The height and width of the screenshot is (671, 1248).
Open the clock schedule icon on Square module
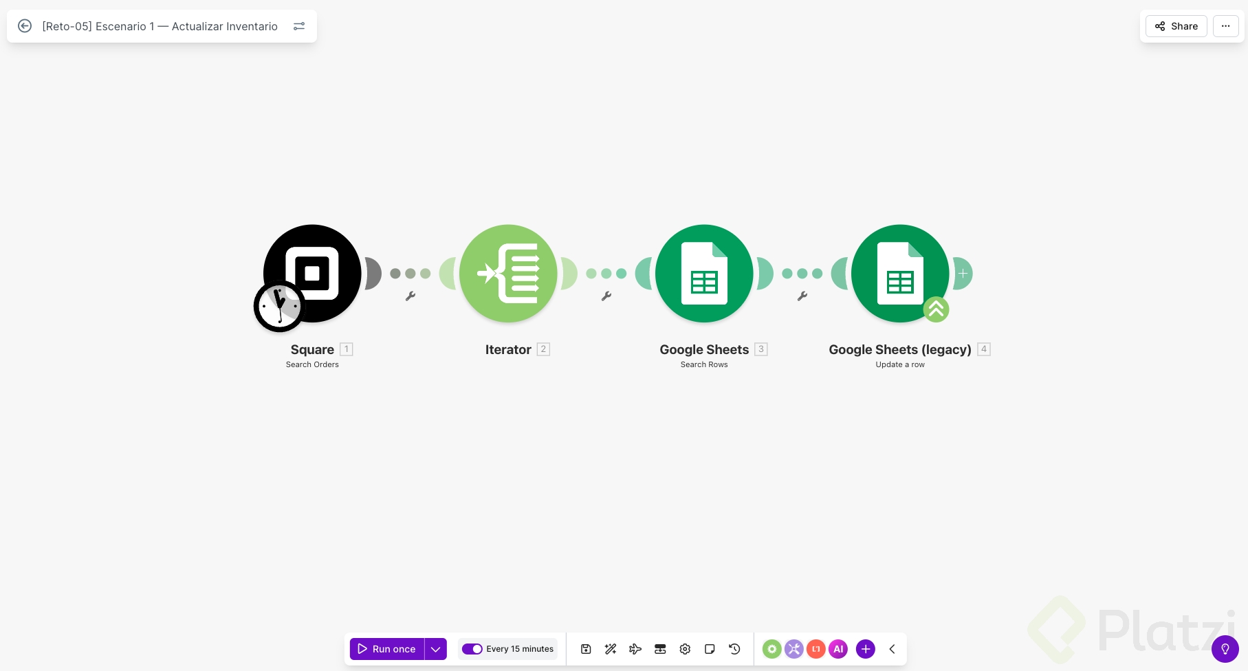[x=279, y=306]
